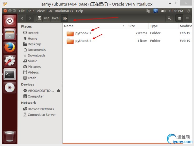Screen dimensions: 194x146
Task: Open the Help menu
Action: coord(79,11)
